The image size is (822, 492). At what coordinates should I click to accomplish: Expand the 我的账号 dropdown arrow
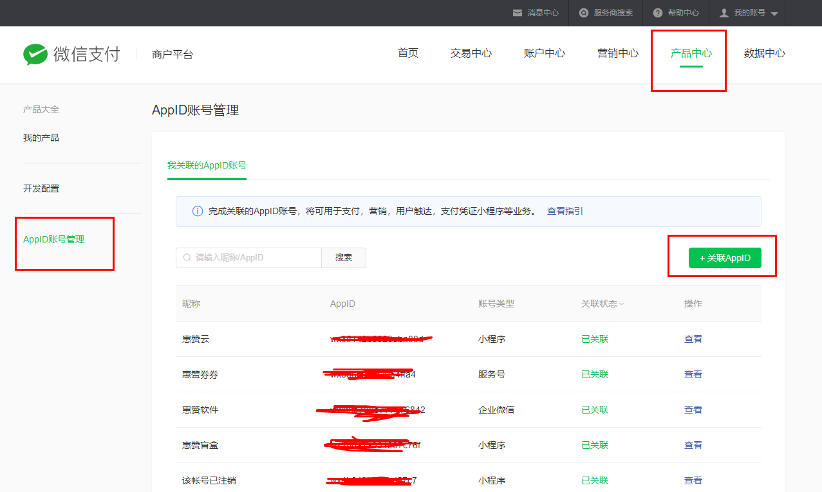pyautogui.click(x=774, y=14)
